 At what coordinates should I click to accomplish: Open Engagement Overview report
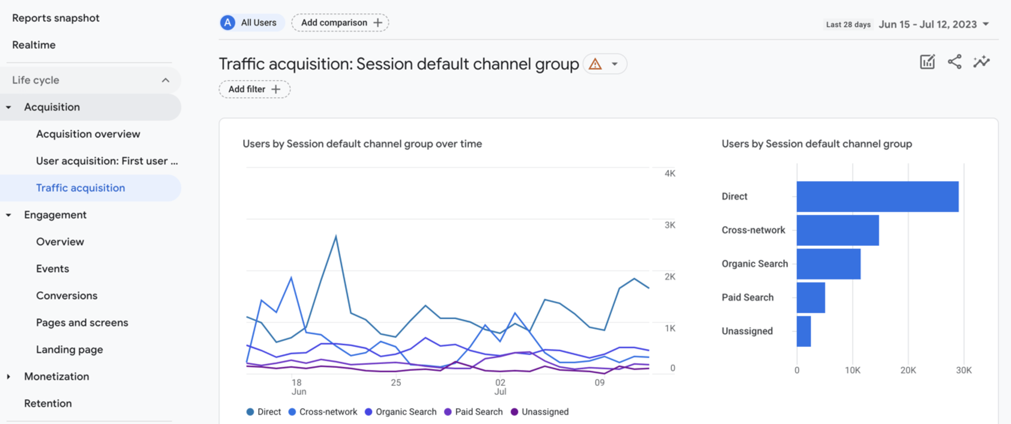(x=60, y=242)
